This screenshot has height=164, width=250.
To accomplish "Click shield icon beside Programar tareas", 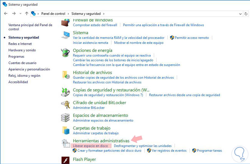I will click(x=194, y=151).
